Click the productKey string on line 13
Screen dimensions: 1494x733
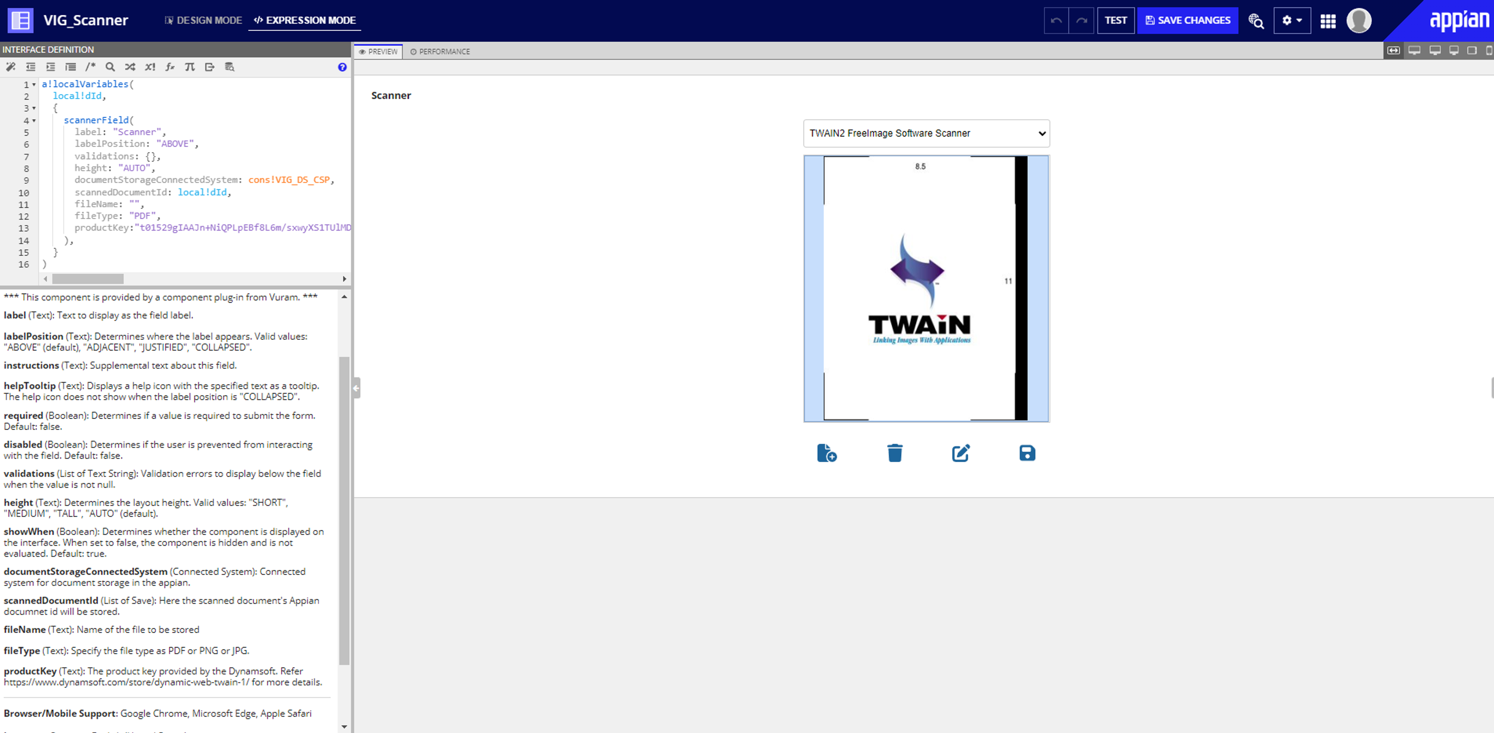coord(242,228)
